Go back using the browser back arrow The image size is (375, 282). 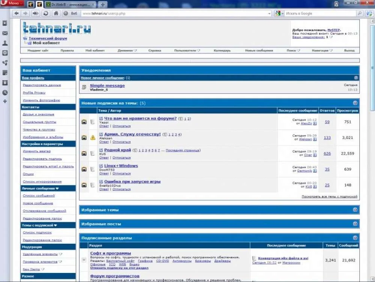16,13
